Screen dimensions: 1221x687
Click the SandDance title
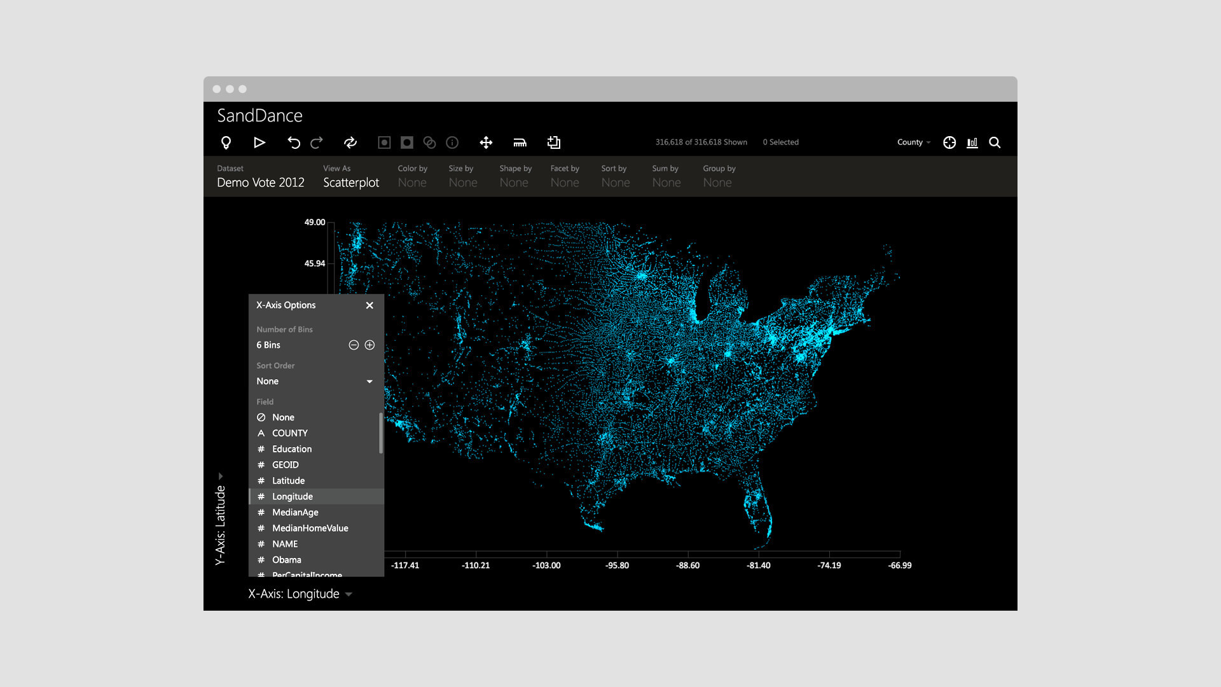[259, 116]
